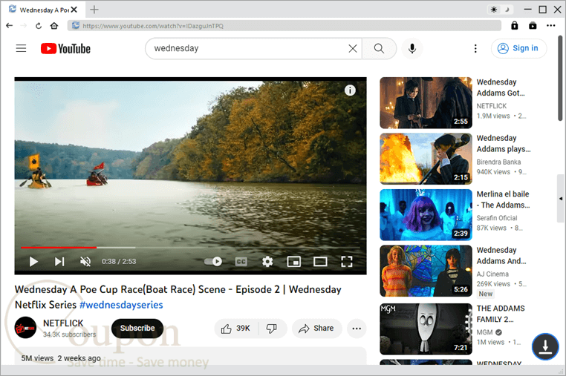Open the MGM Addams Family thumbnail 7:21
The height and width of the screenshot is (376, 566).
point(426,329)
